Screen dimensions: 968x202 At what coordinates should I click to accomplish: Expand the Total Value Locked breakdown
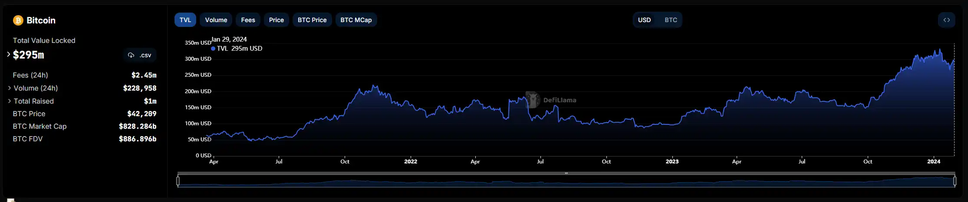click(x=8, y=55)
